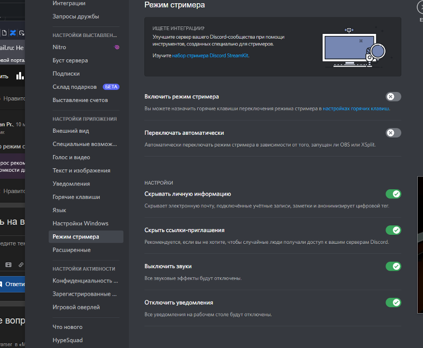Open Голос и видео settings
This screenshot has width=423, height=348.
(71, 157)
